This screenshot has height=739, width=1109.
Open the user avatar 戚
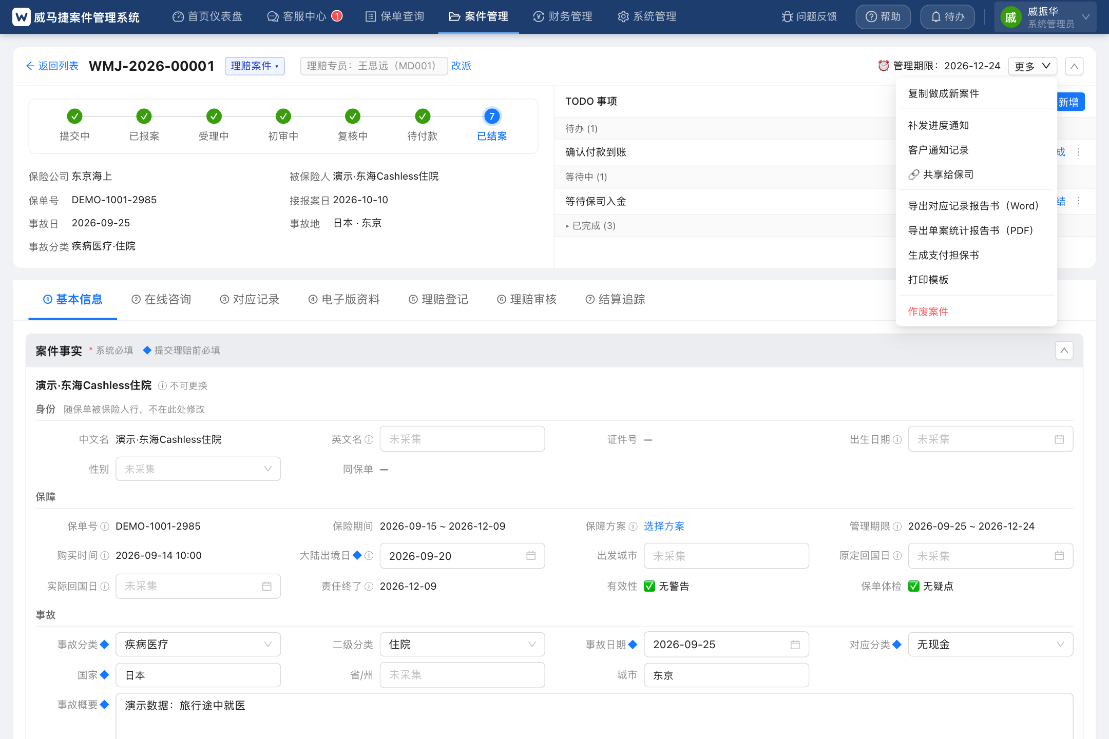[1010, 17]
